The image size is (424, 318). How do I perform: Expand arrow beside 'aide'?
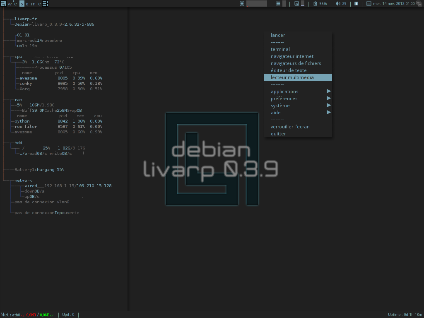point(328,112)
